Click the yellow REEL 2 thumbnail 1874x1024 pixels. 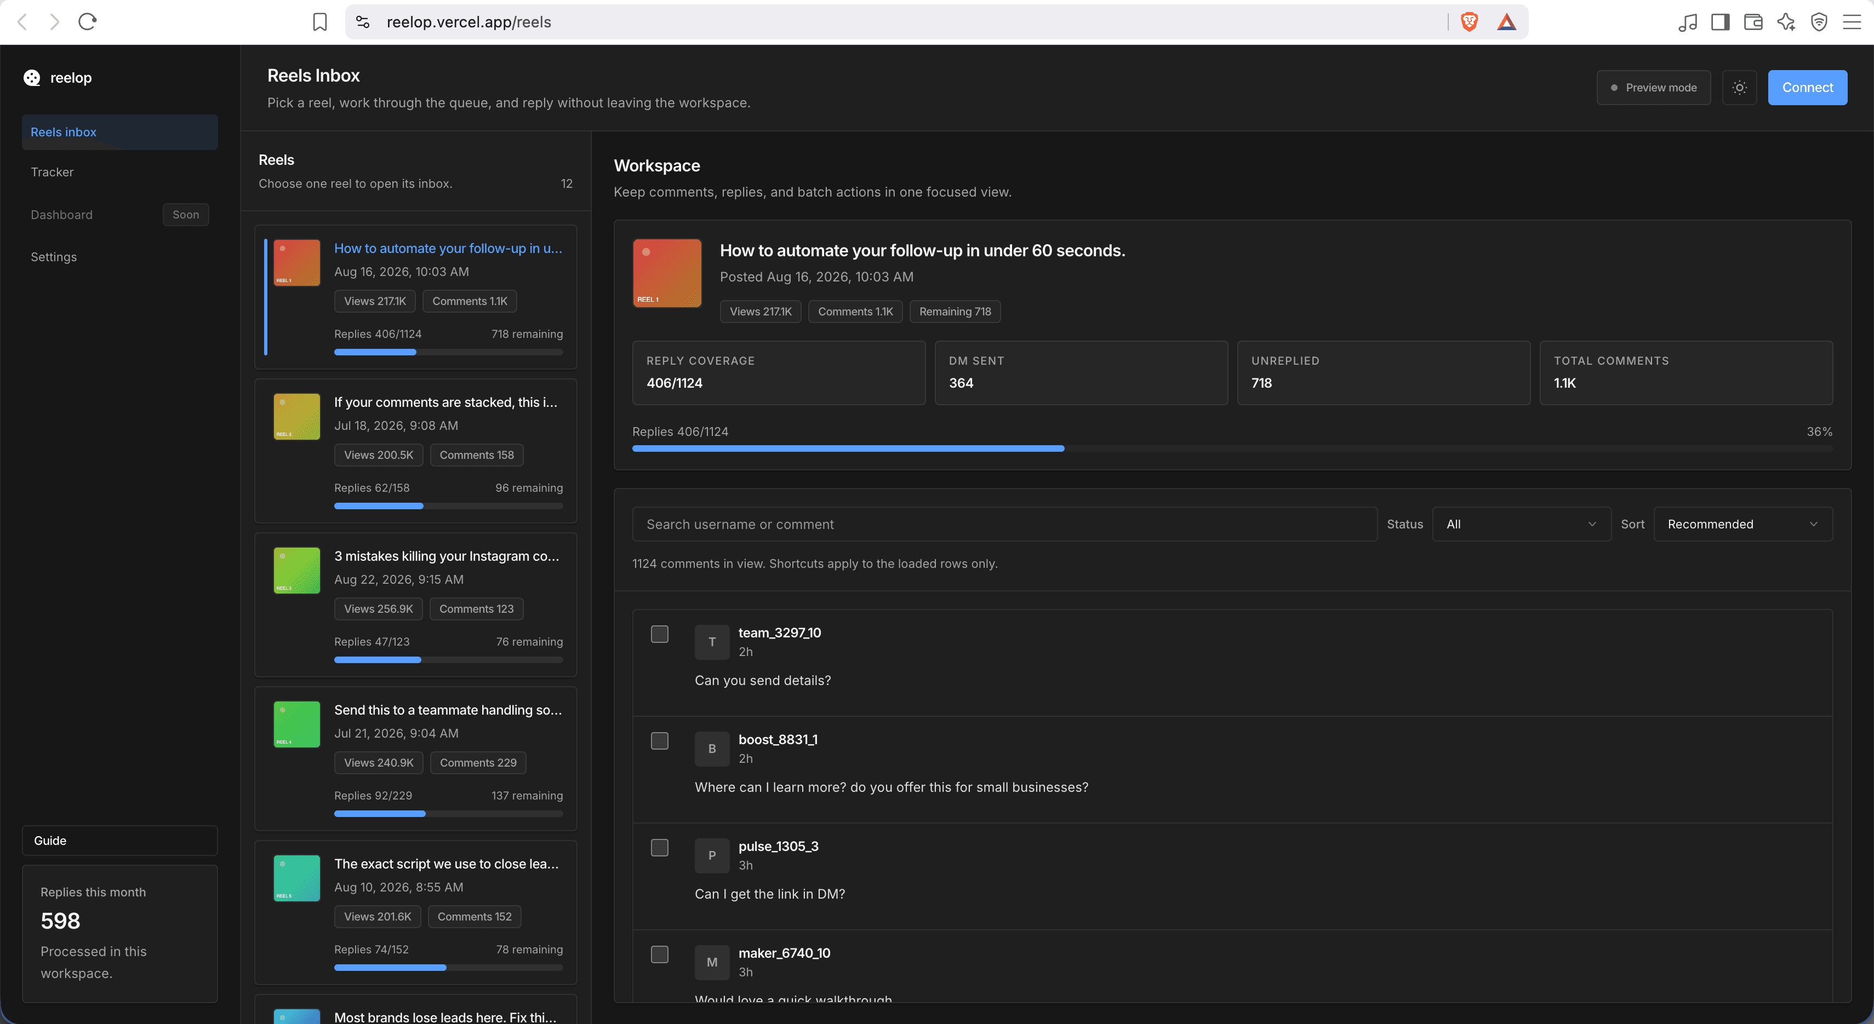297,416
